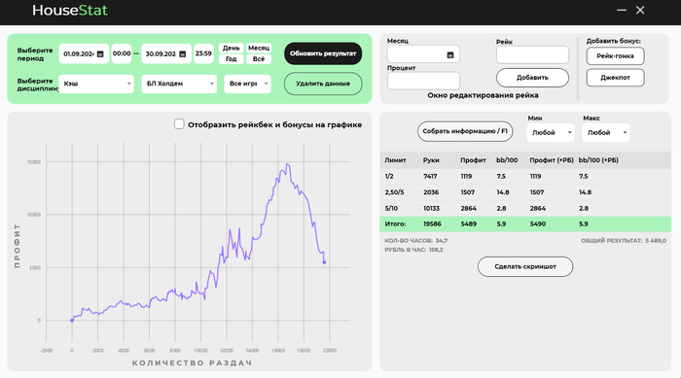Select the 2,50/5 limit row

point(525,192)
